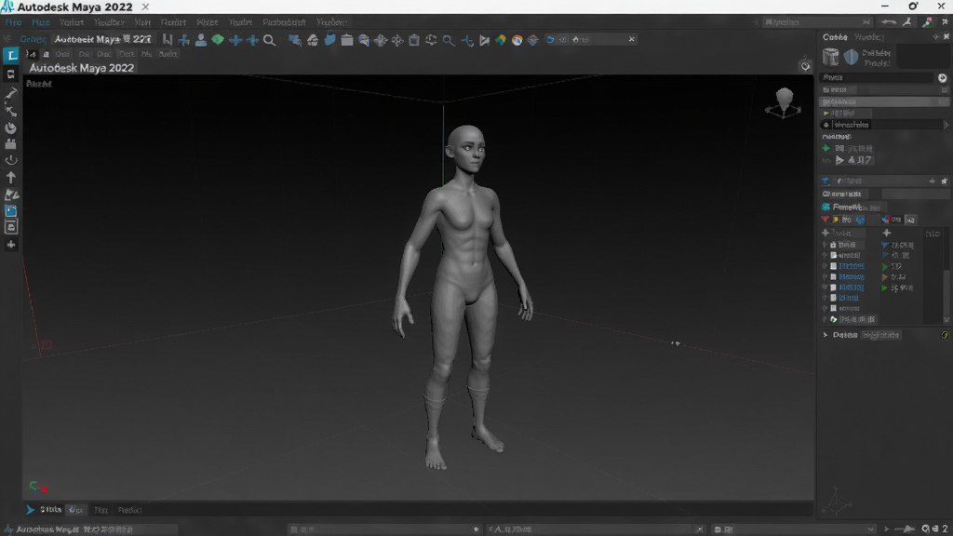Click the blue bucket icon in top toolbar
Image resolution: width=953 pixels, height=536 pixels.
[329, 40]
